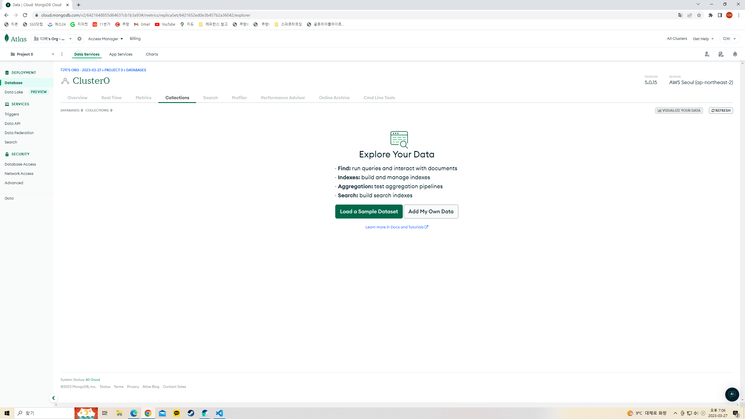
Task: Reload the page
Action: [25, 15]
